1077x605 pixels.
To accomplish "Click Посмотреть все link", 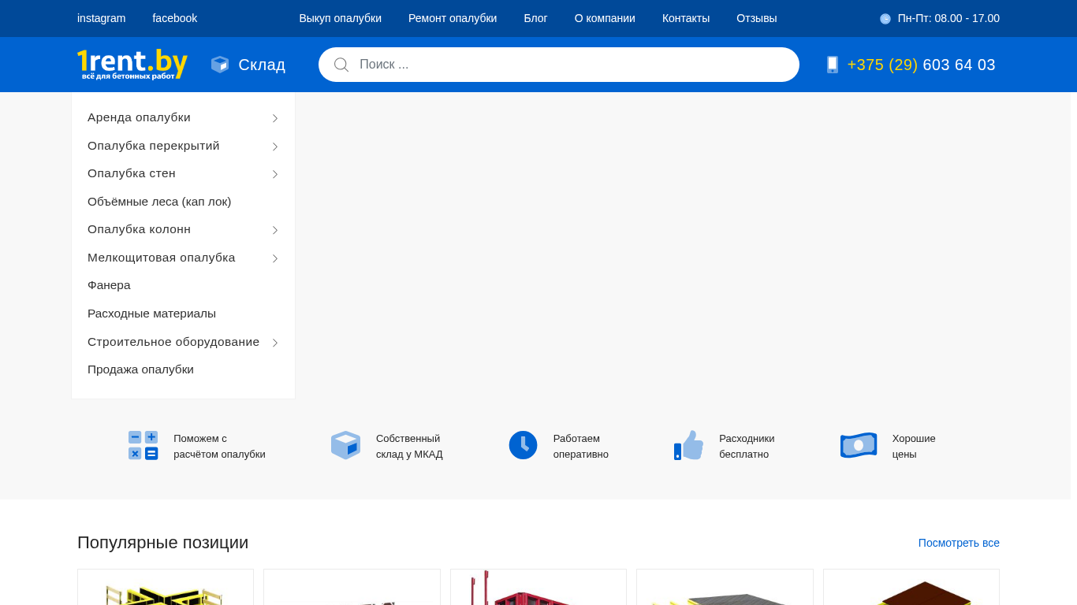I will point(959,543).
